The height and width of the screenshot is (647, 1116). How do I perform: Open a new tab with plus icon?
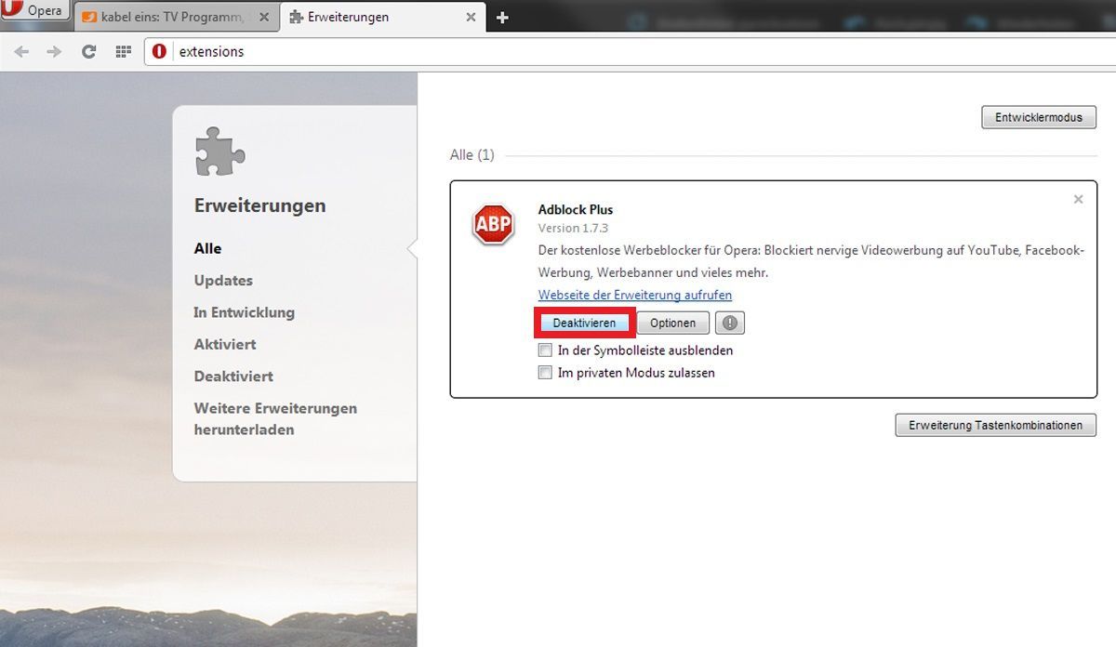[x=502, y=18]
